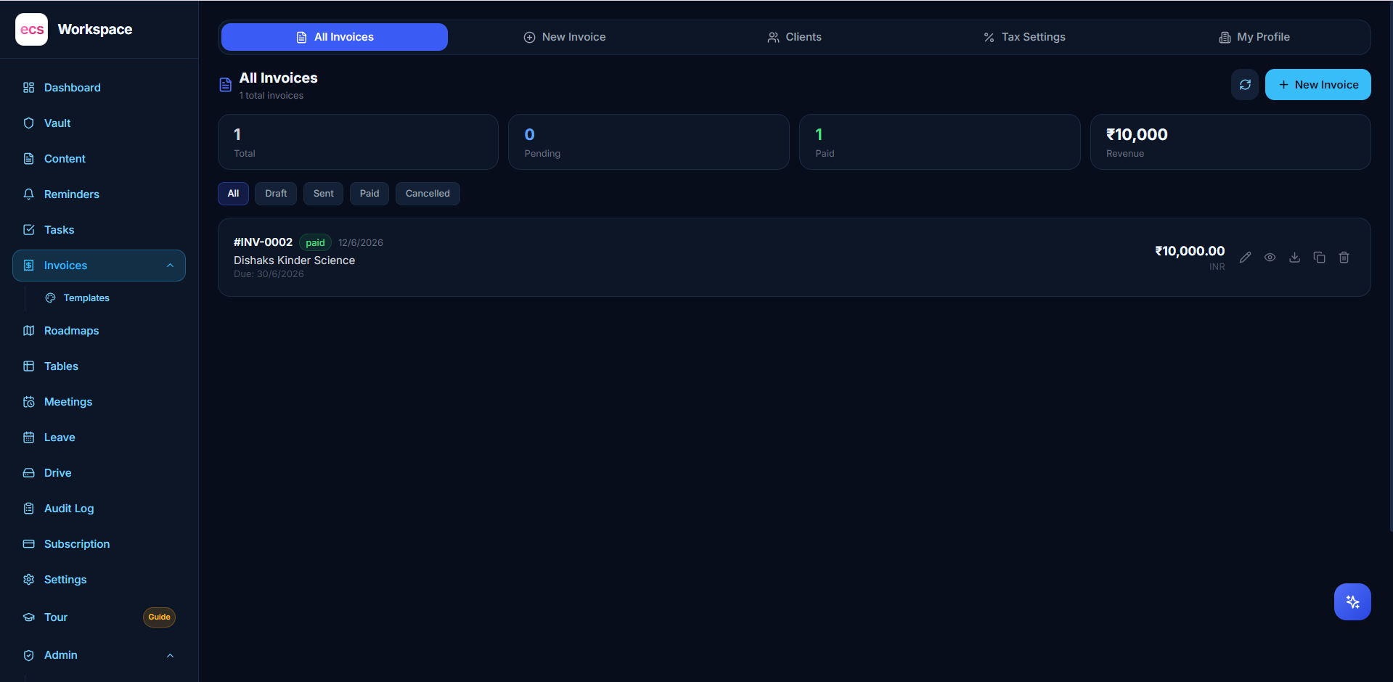This screenshot has width=1393, height=682.
Task: Open Meetings in the sidebar
Action: [99, 402]
